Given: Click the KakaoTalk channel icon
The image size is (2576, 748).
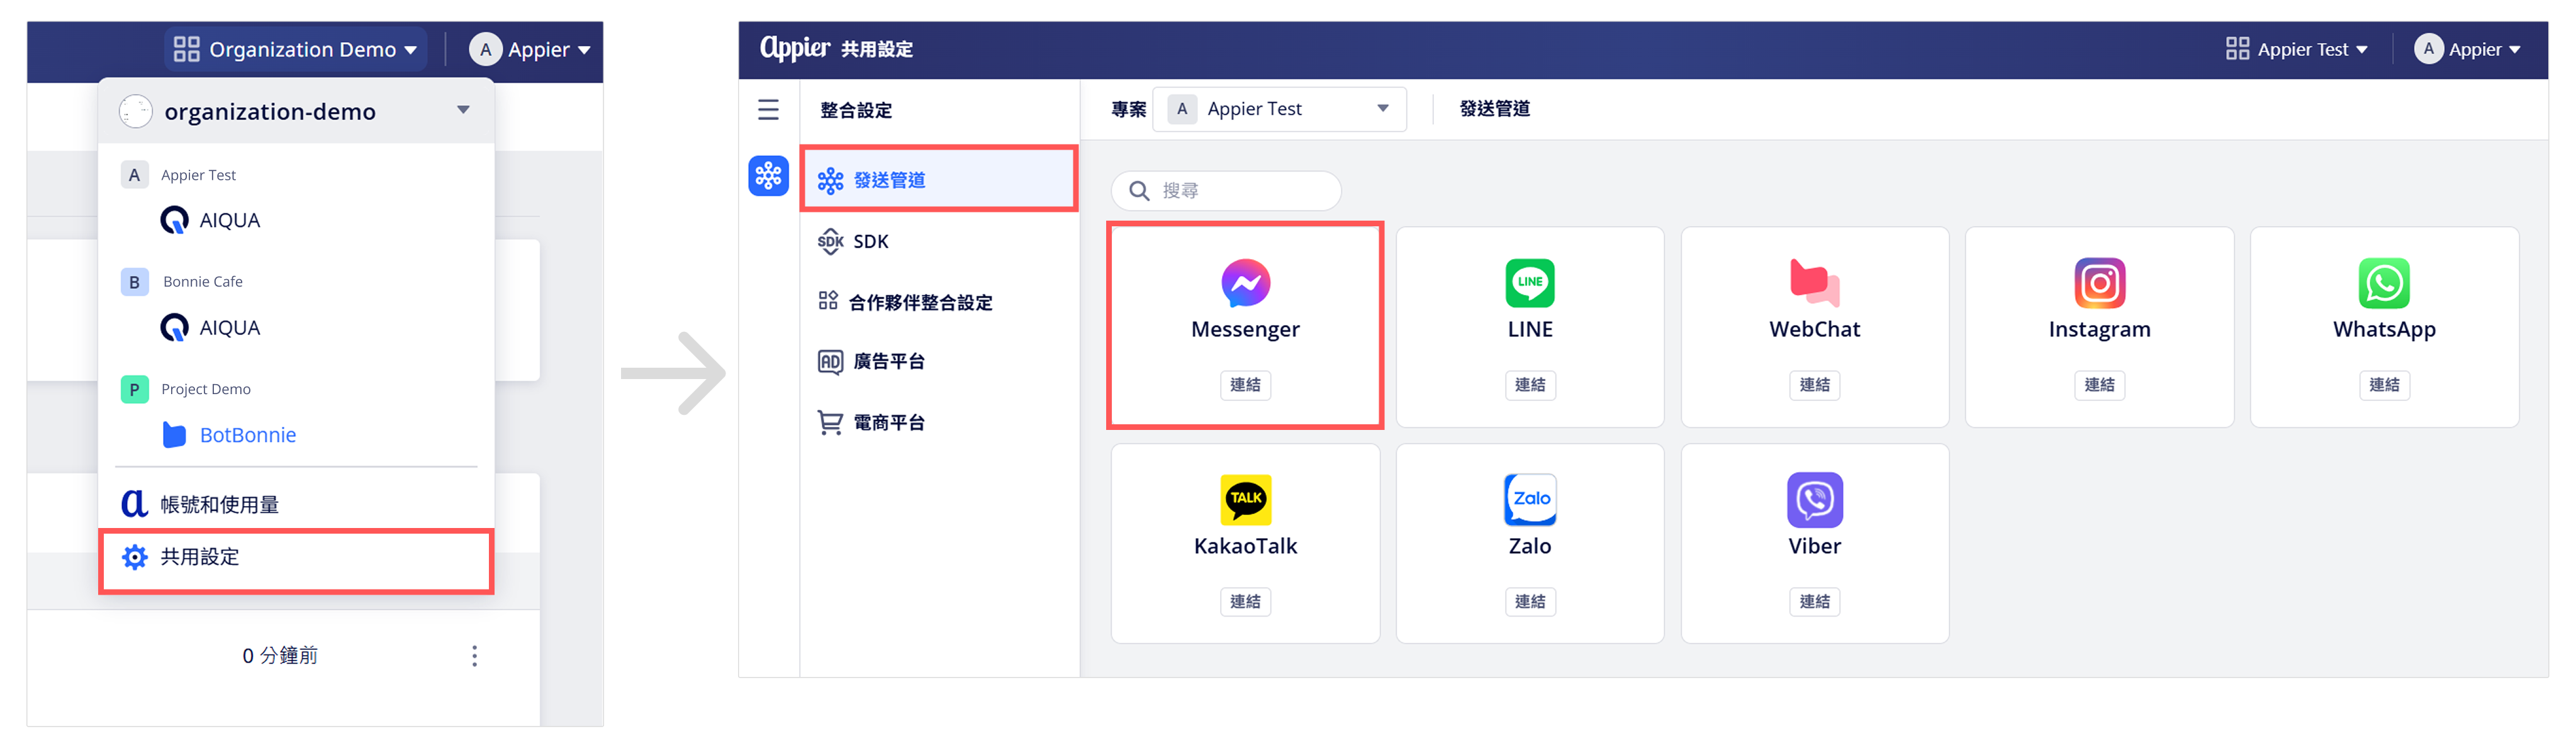Looking at the screenshot, I should click(x=1245, y=498).
